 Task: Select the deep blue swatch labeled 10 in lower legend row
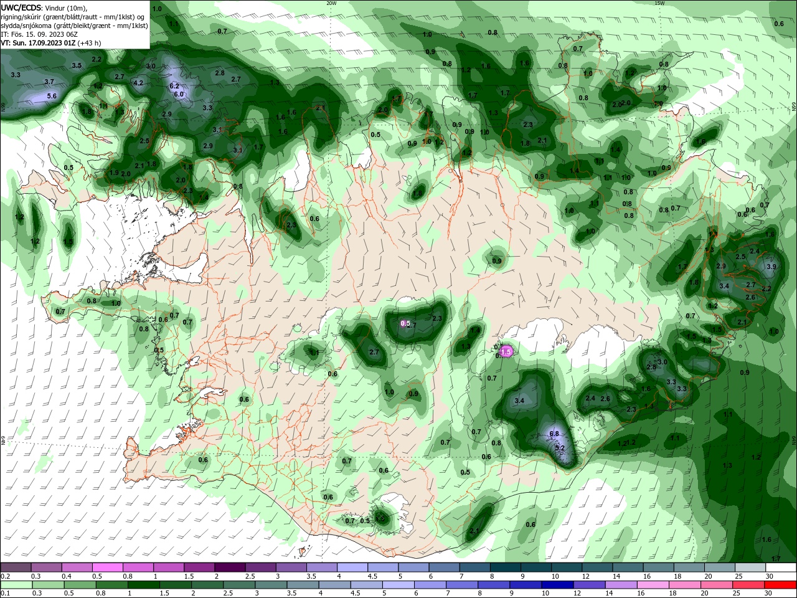click(556, 585)
